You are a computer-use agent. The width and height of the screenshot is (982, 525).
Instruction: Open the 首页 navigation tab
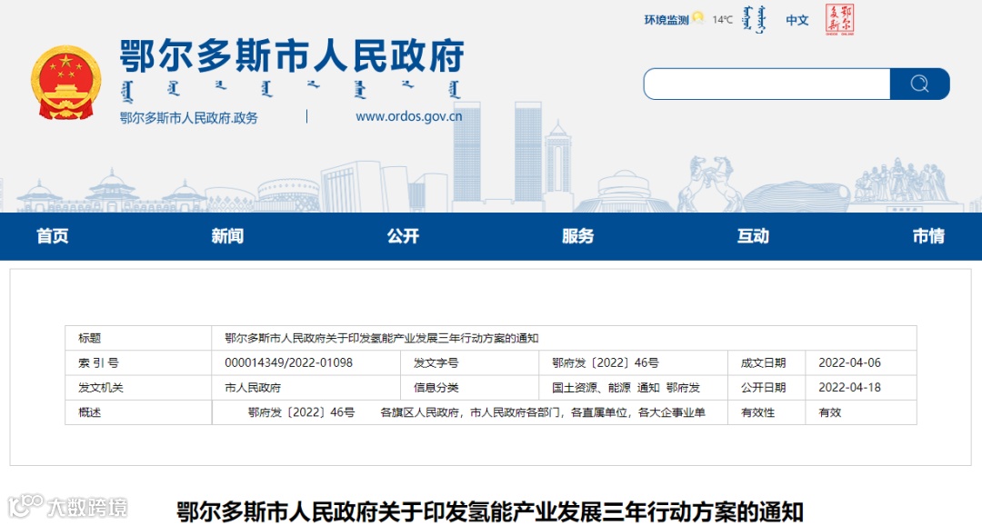pyautogui.click(x=53, y=236)
